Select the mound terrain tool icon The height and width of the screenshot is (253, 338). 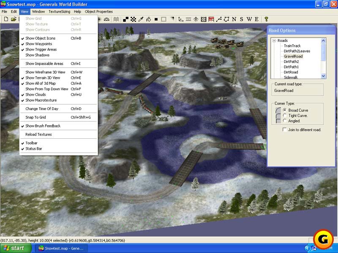click(106, 19)
